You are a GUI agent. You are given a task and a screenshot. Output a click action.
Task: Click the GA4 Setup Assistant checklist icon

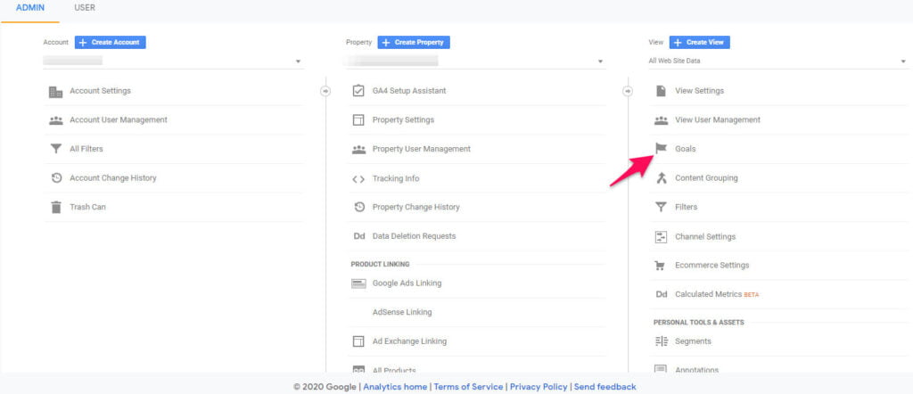tap(358, 91)
